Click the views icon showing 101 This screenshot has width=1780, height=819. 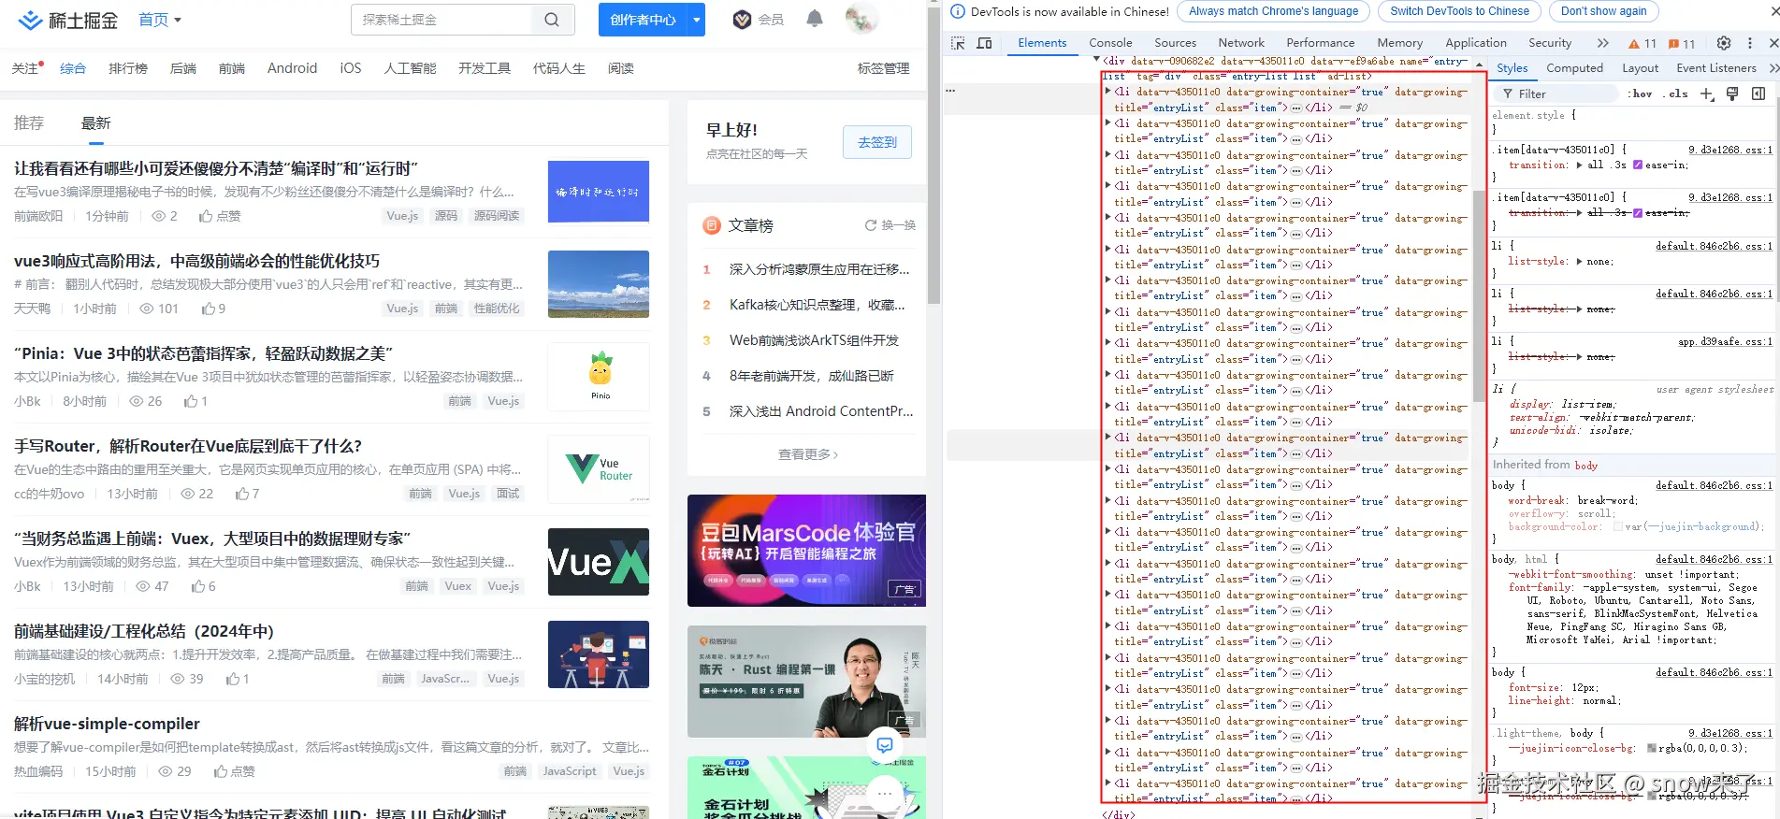[x=147, y=309]
